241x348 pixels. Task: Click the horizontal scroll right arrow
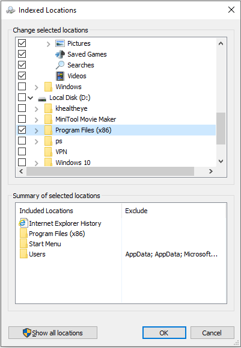211,172
